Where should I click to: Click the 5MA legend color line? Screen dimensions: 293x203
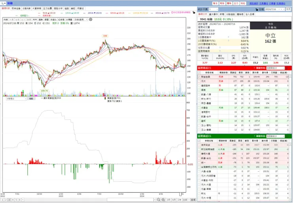39,13
